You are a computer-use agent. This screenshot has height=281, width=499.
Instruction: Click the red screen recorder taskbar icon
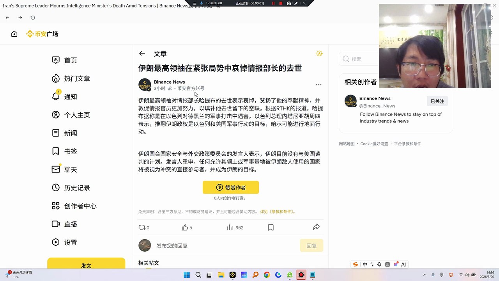[301, 275]
